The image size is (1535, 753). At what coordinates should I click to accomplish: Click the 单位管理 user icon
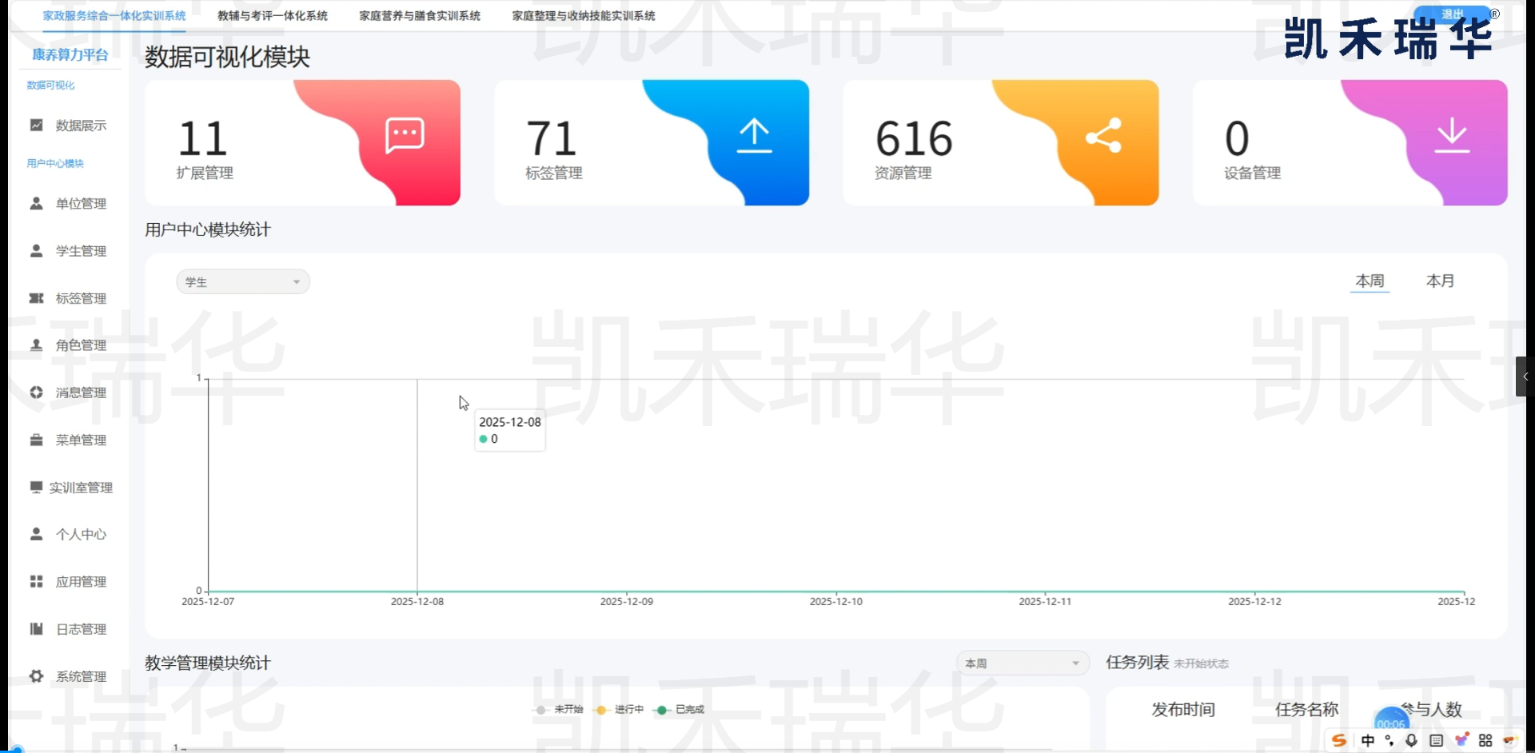36,203
